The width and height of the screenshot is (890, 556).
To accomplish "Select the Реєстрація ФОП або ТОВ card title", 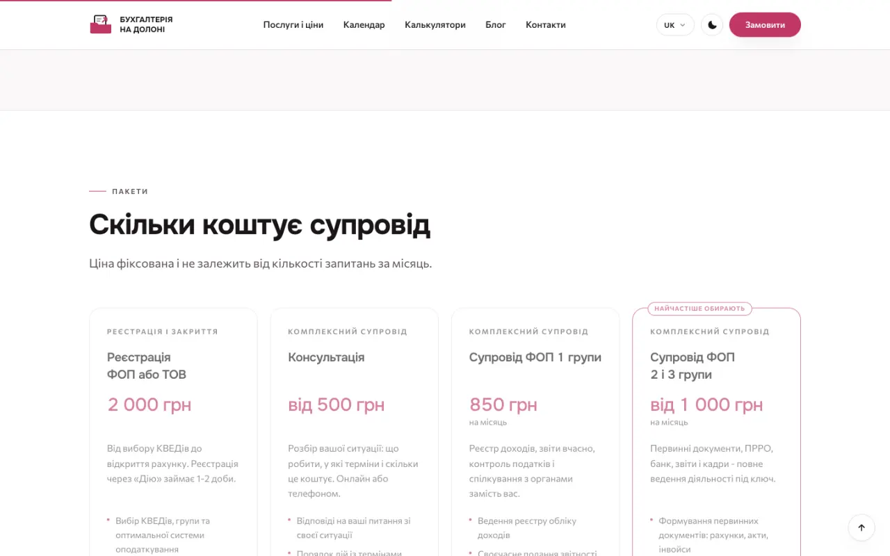I will coord(147,366).
